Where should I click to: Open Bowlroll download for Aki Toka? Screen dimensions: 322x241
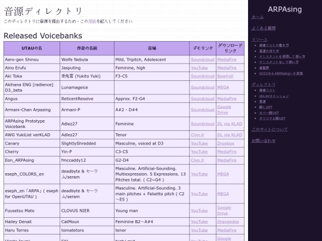pos(225,76)
